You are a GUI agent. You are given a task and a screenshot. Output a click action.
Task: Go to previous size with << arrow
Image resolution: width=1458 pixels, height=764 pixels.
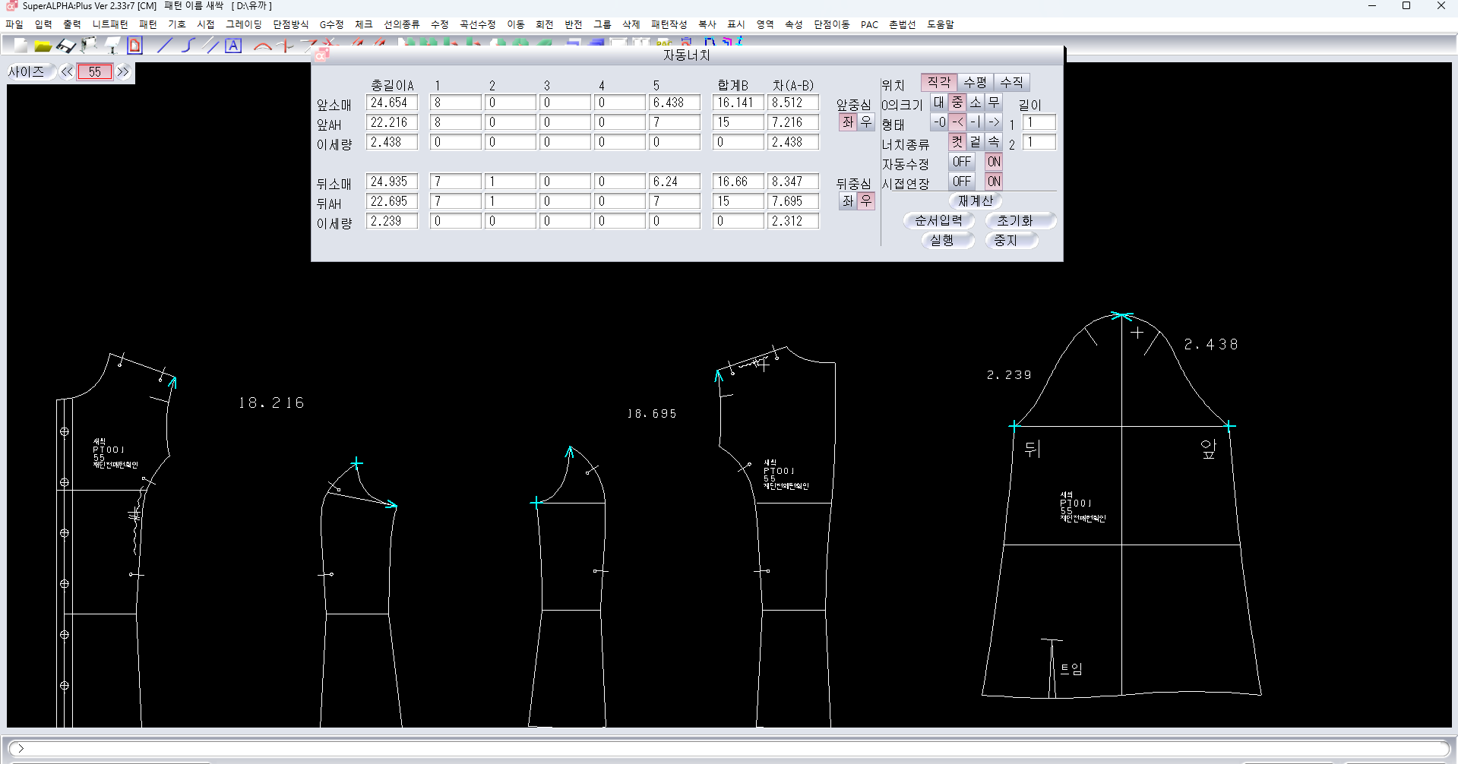(x=67, y=72)
